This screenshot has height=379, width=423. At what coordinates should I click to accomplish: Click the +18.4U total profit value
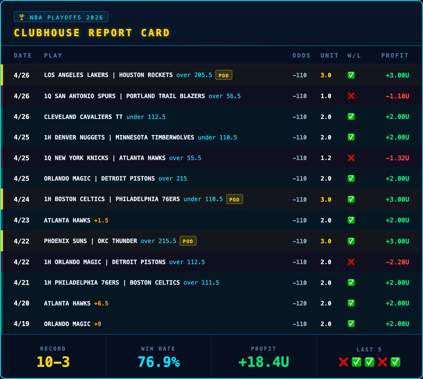264,362
